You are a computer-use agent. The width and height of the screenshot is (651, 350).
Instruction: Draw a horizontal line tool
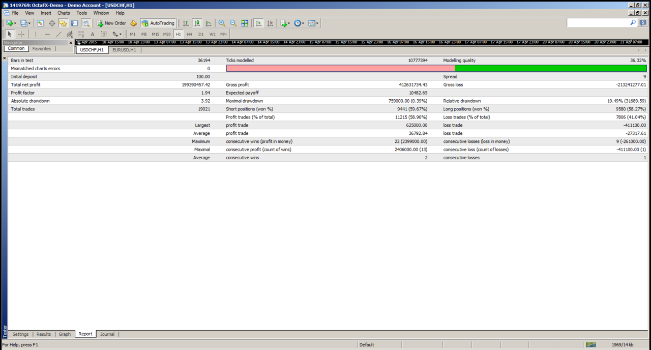tap(47, 34)
